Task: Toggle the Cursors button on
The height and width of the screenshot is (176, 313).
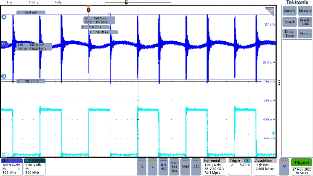Action: click(x=289, y=11)
